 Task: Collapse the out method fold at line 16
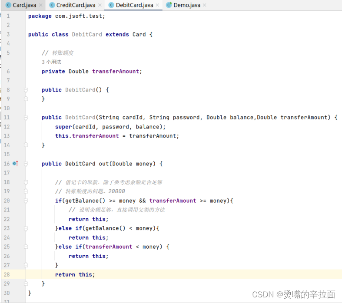click(26, 164)
